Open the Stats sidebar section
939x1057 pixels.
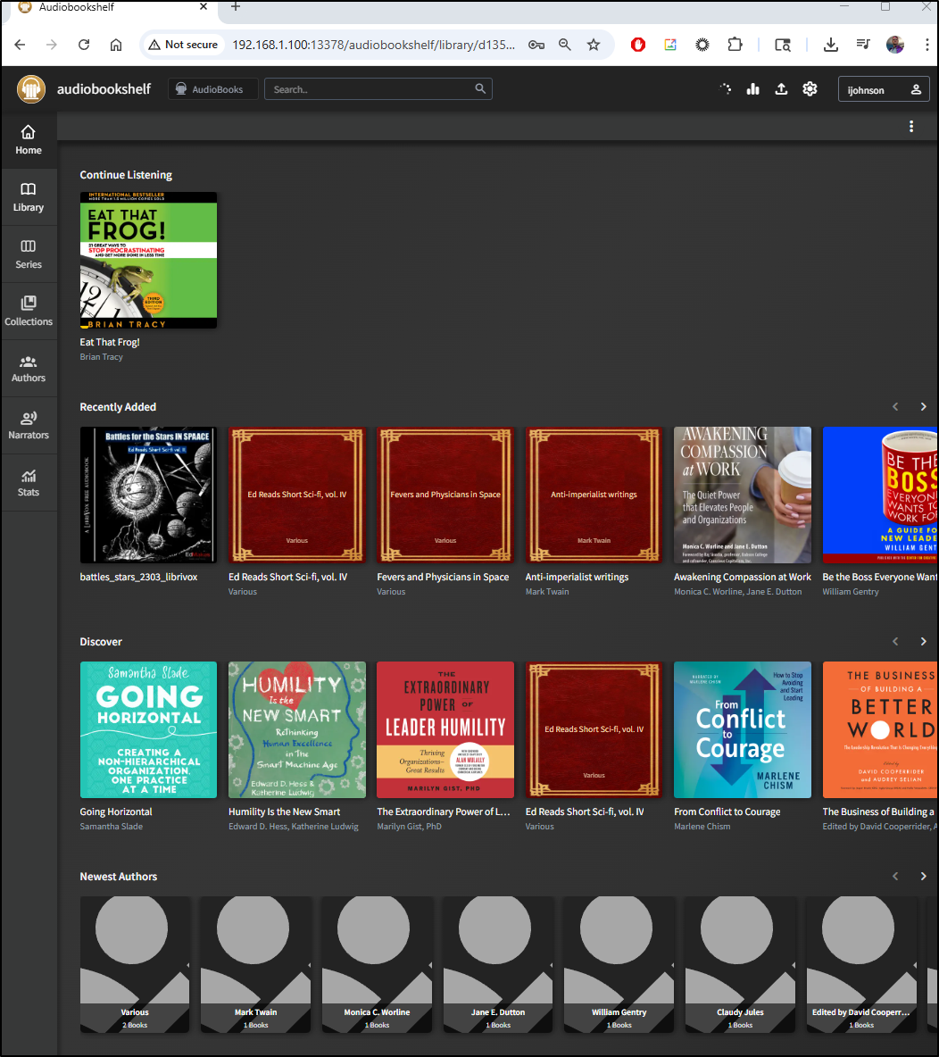29,483
